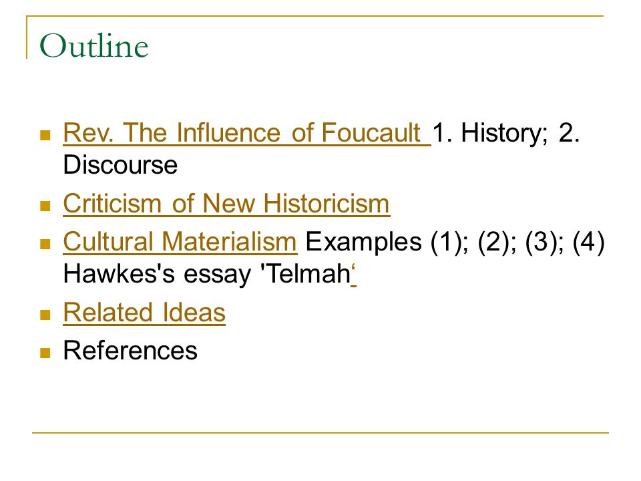Select the '1. History;' text
Screen dimensions: 641x481
coord(489,133)
